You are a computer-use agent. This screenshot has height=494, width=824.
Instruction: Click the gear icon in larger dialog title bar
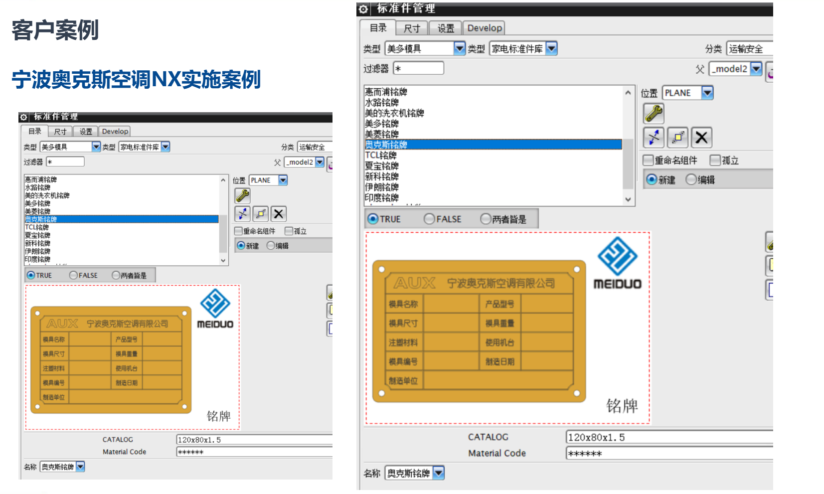click(x=363, y=9)
